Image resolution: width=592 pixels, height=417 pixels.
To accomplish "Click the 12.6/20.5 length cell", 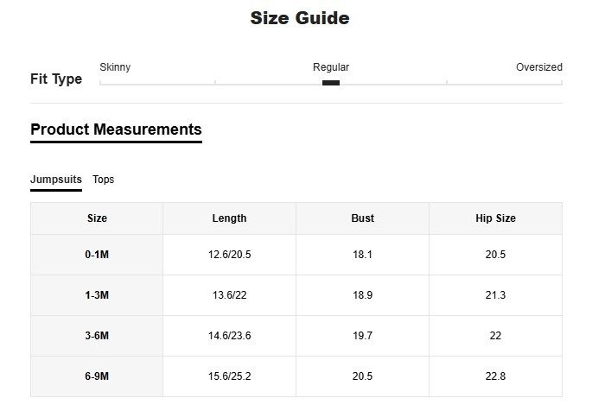I will click(x=229, y=255).
